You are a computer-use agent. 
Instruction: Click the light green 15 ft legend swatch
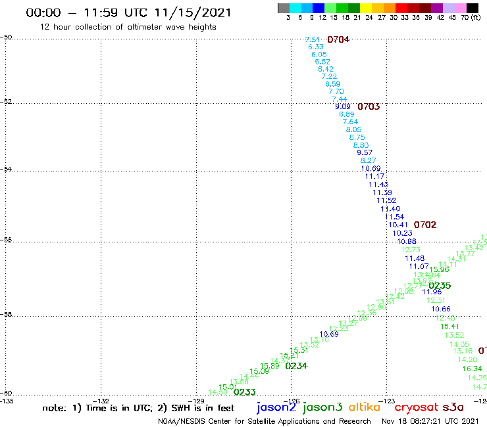(330, 9)
